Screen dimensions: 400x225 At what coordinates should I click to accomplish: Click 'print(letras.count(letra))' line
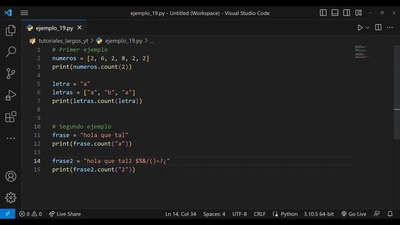97,101
